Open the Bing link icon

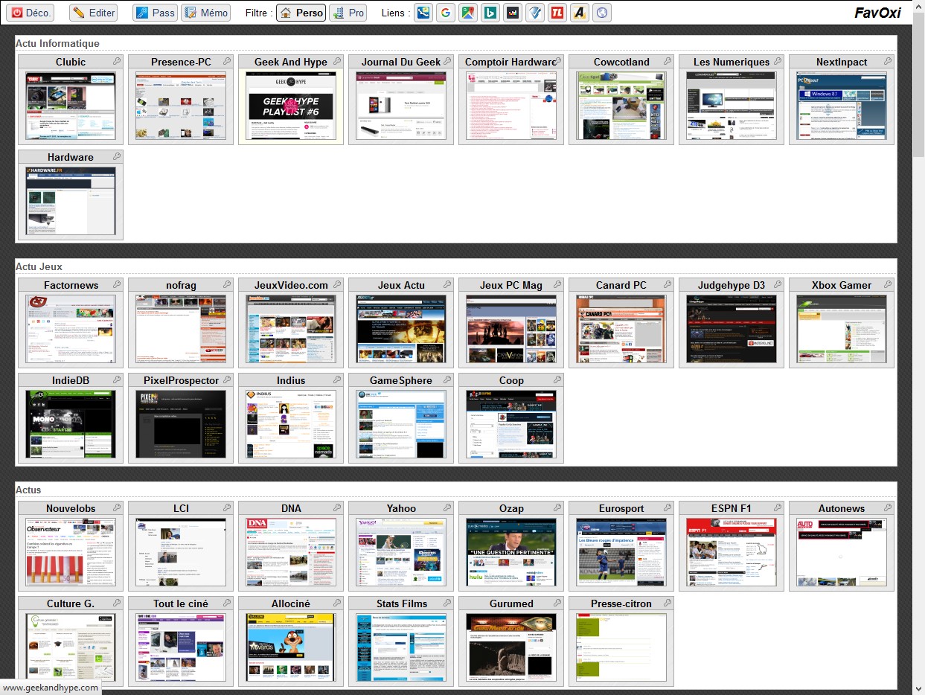[490, 13]
